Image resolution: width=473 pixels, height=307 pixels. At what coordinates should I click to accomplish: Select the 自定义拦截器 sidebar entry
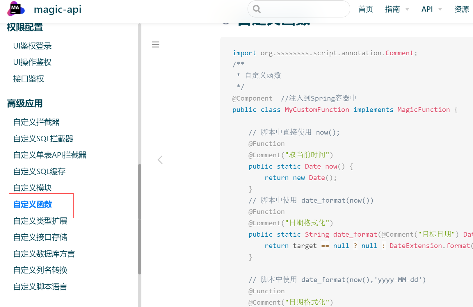pyautogui.click(x=36, y=122)
